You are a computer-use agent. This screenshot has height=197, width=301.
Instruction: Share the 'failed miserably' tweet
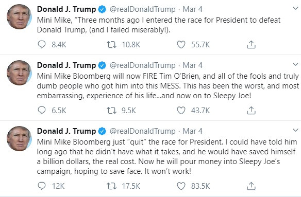click(x=251, y=44)
